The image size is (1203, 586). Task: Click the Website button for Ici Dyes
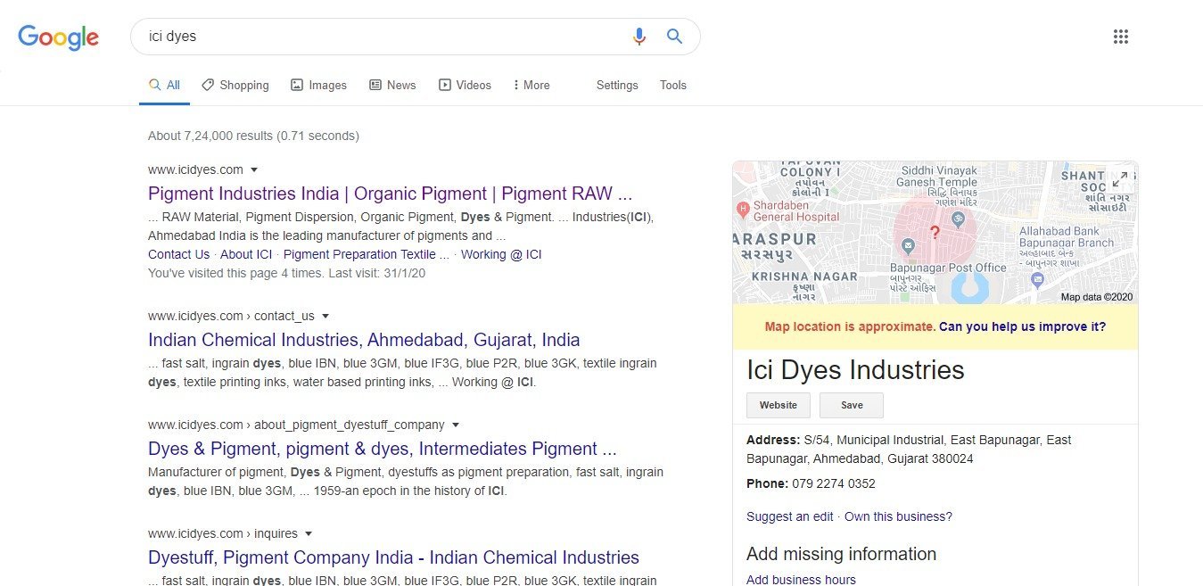click(778, 405)
